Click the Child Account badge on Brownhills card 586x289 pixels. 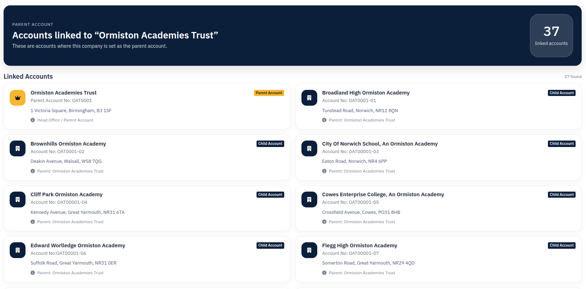click(x=270, y=143)
